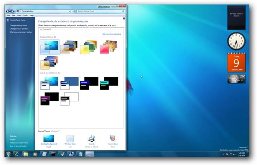This screenshot has width=257, height=165.
Task: Open the Help menu
Action: tap(32, 16)
